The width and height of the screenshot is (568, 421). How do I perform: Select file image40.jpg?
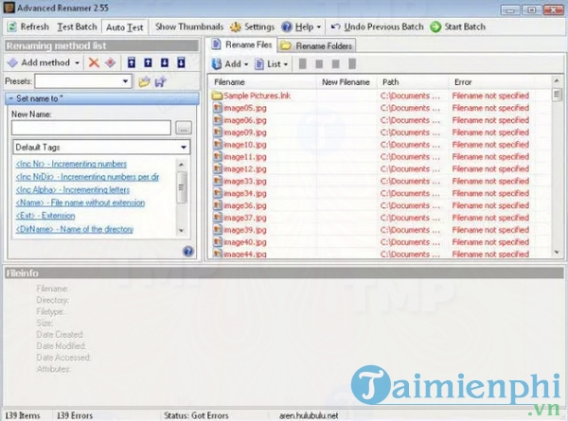380,242
